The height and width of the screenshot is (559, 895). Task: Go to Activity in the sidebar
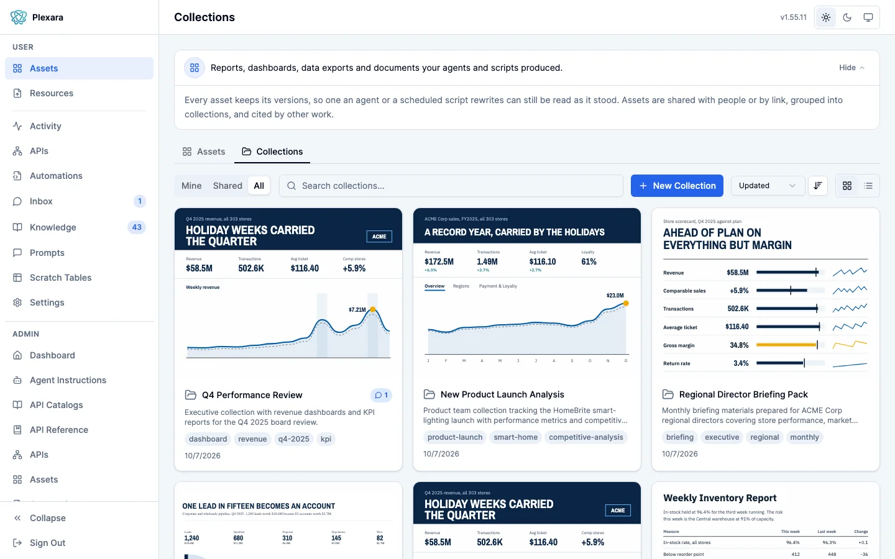tap(79, 126)
